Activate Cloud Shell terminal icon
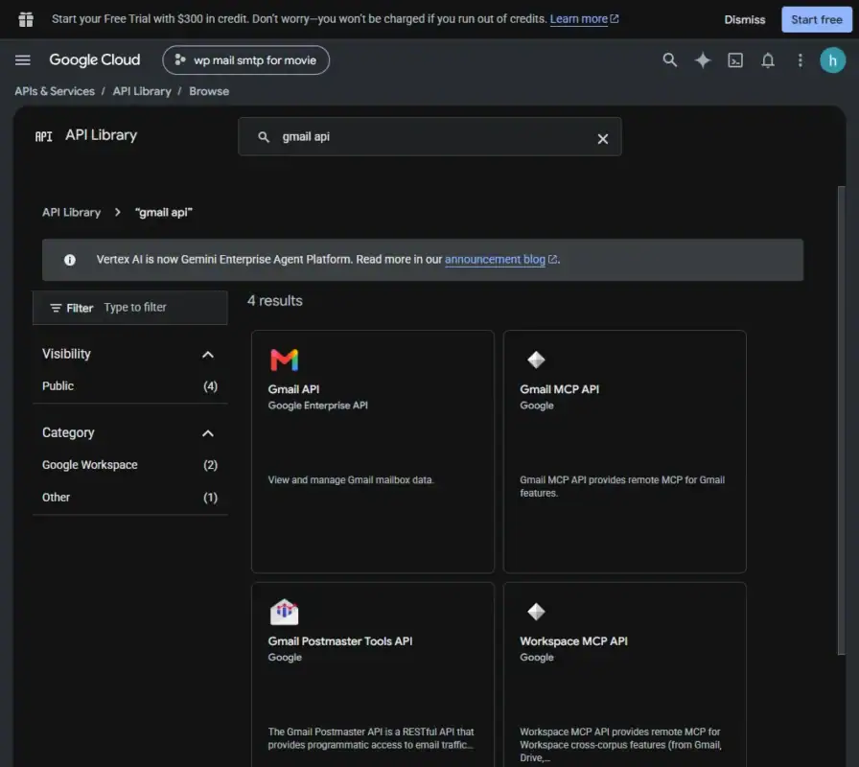The height and width of the screenshot is (767, 859). coord(735,59)
